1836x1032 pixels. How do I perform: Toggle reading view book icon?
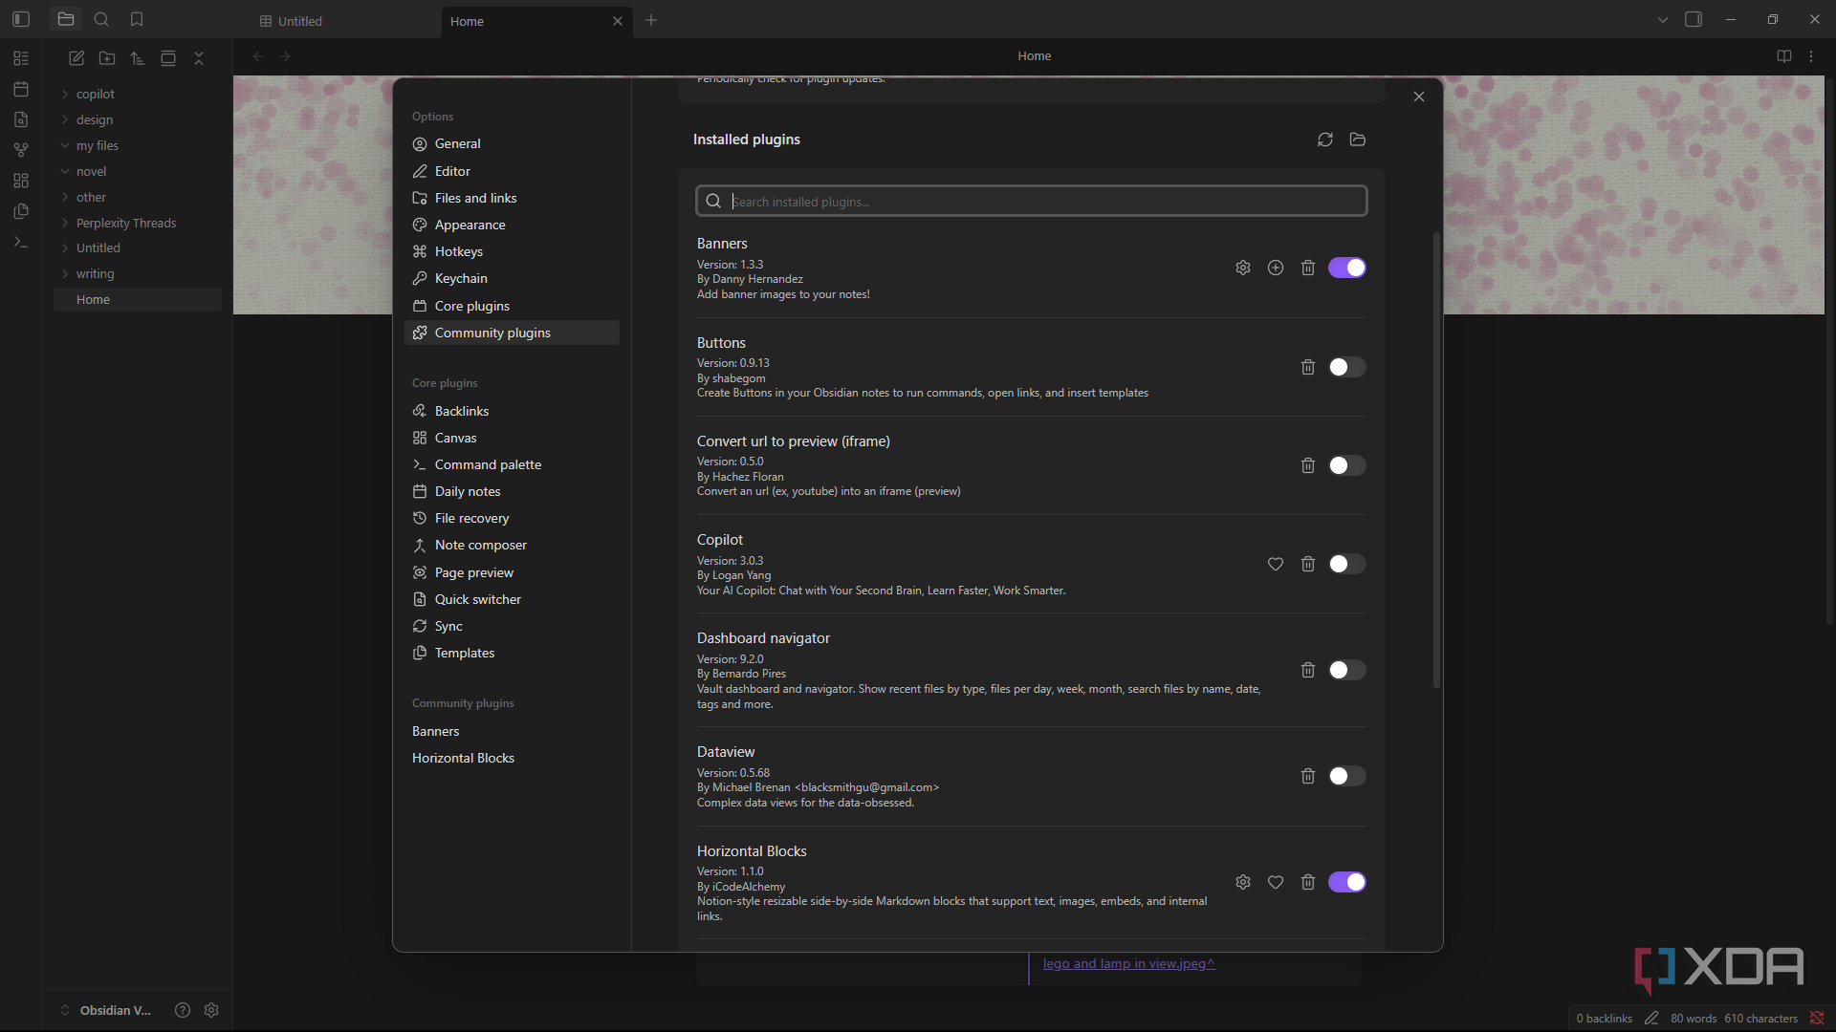coord(1784,56)
